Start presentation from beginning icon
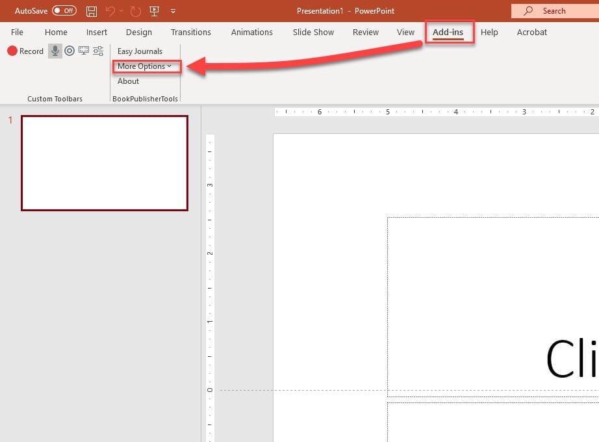 pos(154,11)
